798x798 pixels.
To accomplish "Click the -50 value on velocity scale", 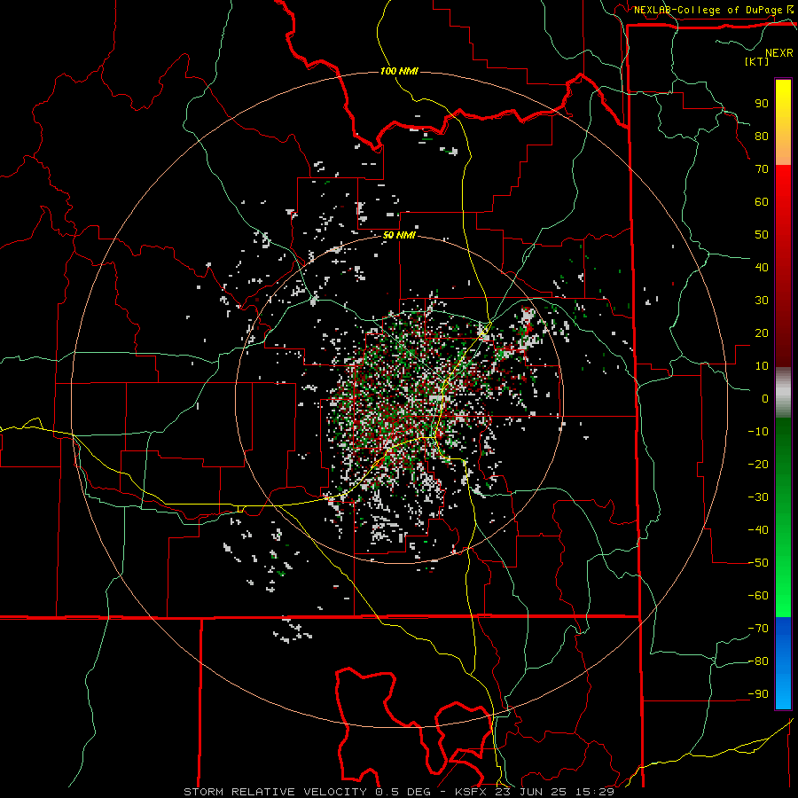I will [758, 563].
